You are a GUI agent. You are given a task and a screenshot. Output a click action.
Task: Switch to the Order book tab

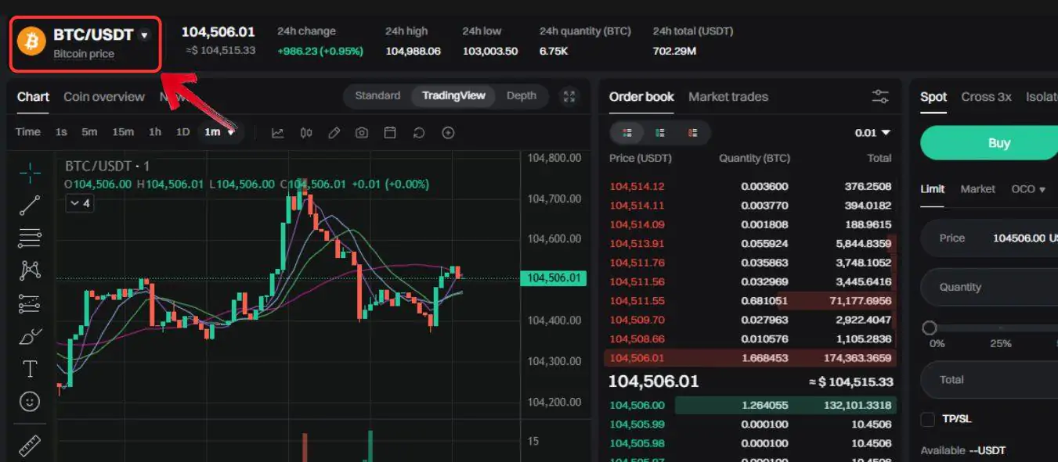pyautogui.click(x=641, y=97)
